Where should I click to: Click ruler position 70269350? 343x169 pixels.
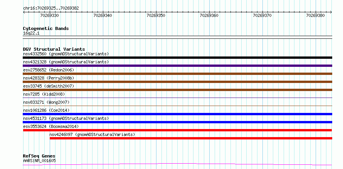click(x=156, y=15)
